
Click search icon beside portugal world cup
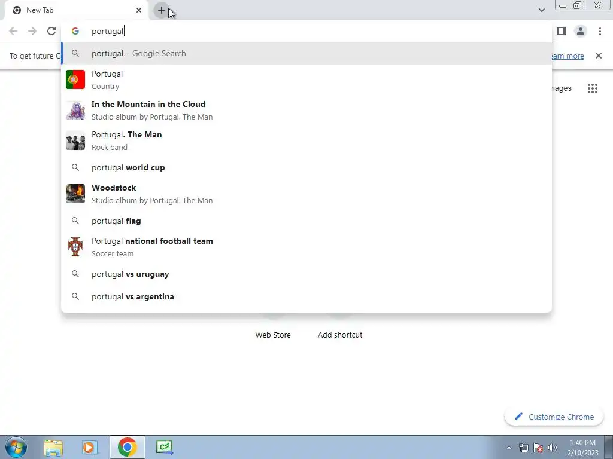pyautogui.click(x=75, y=167)
